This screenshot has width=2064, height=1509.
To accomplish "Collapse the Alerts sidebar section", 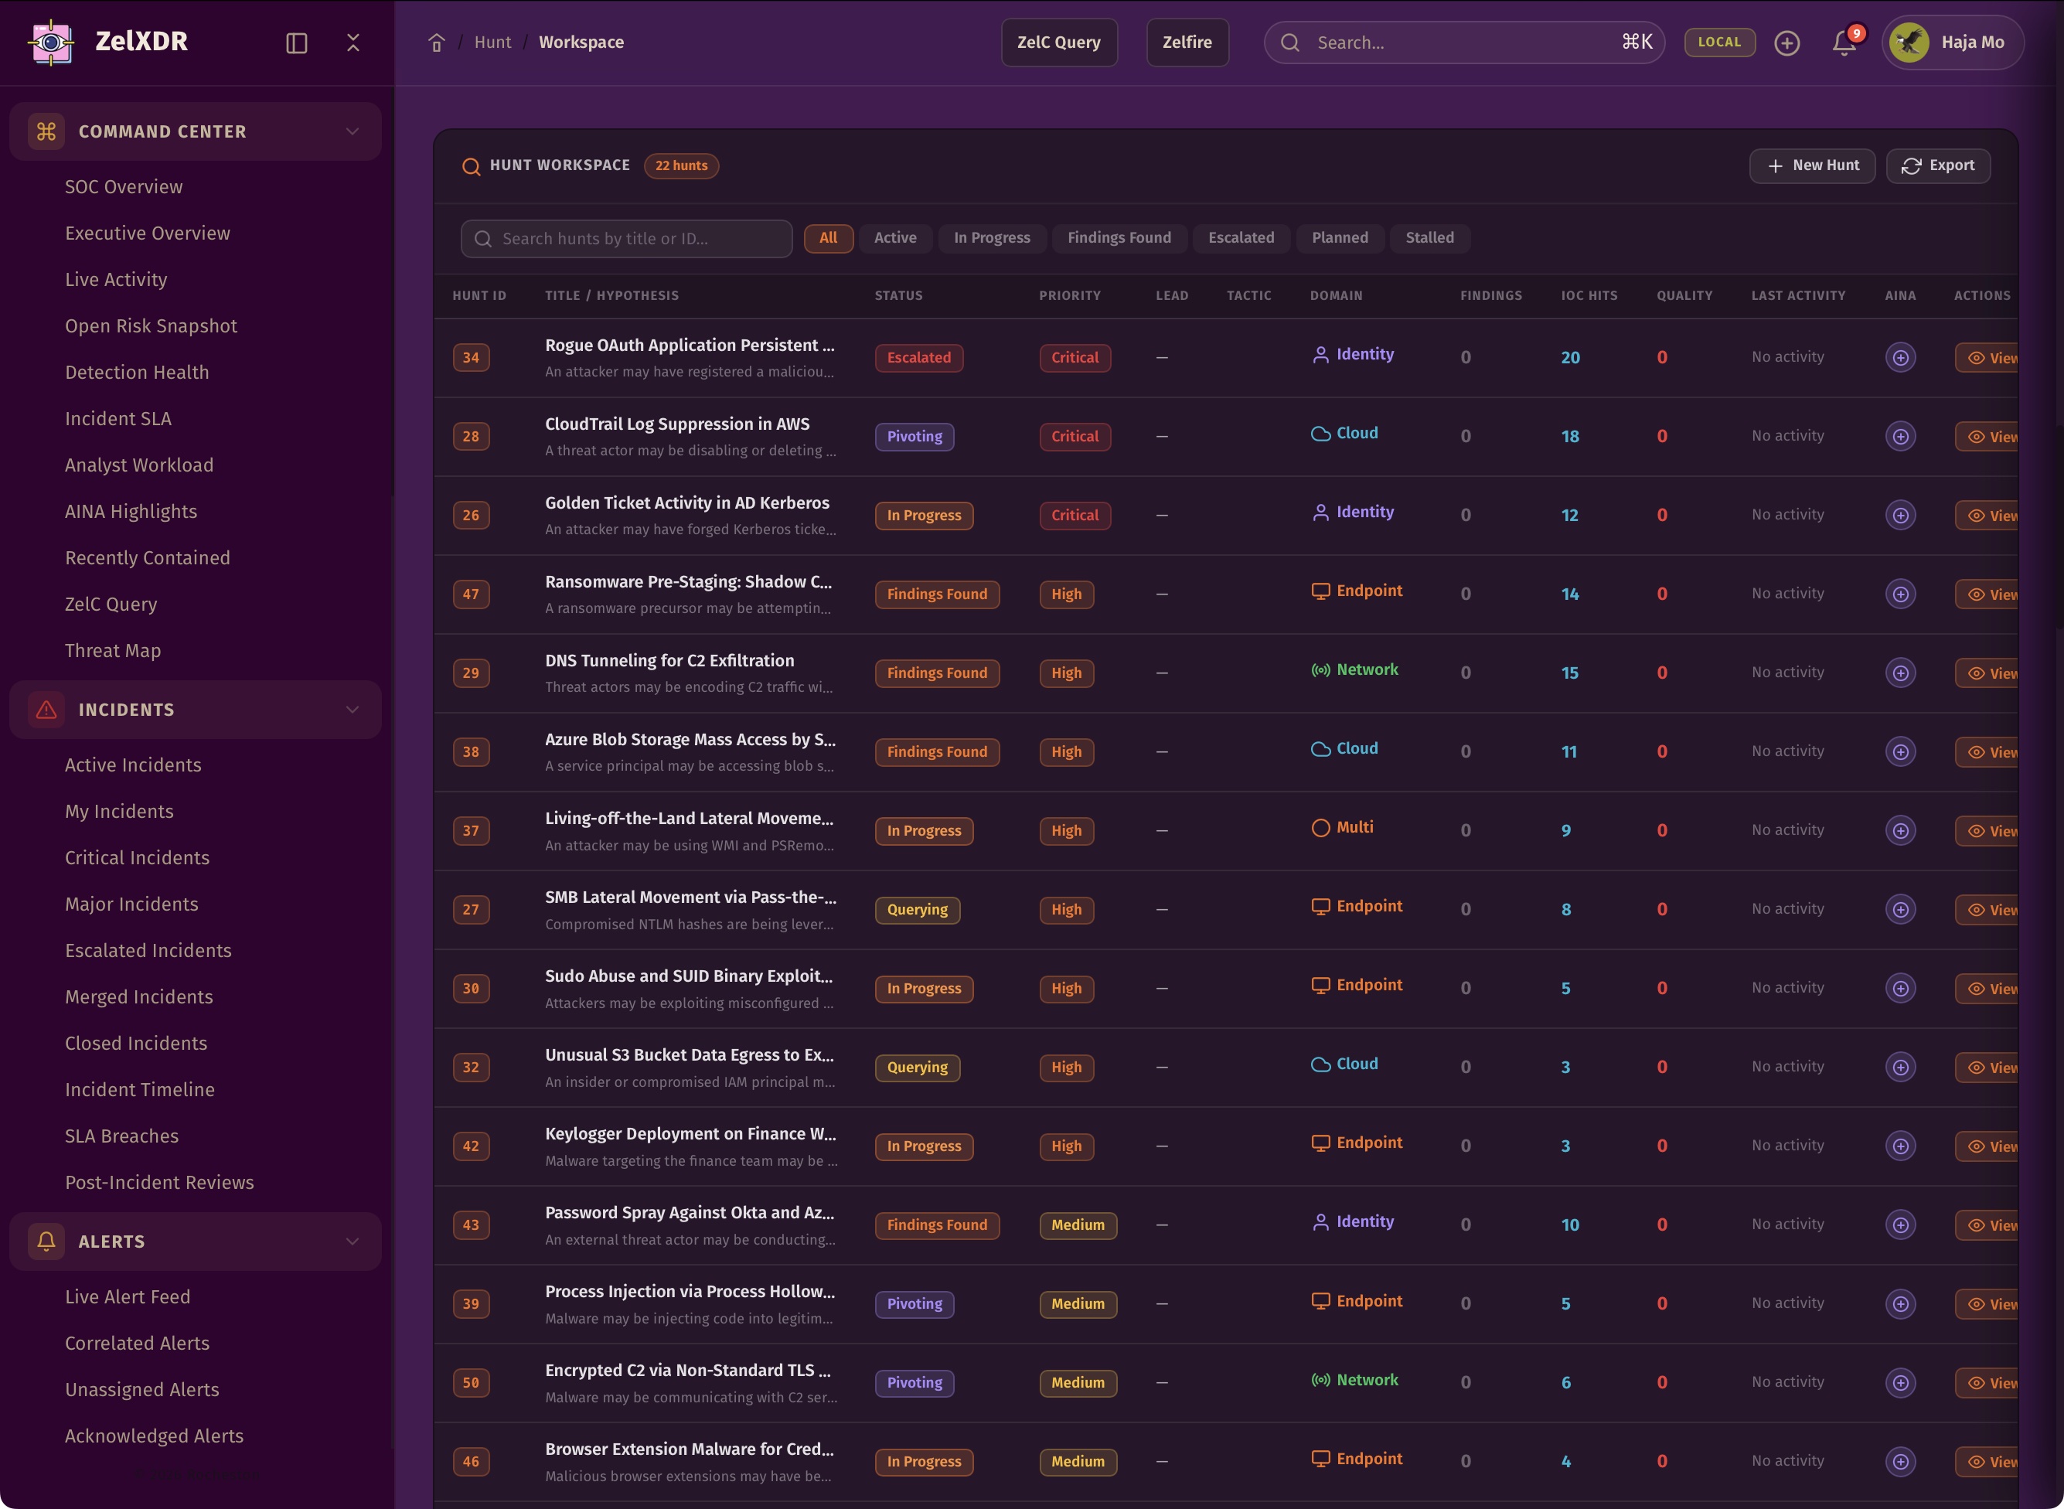I will tap(353, 1242).
